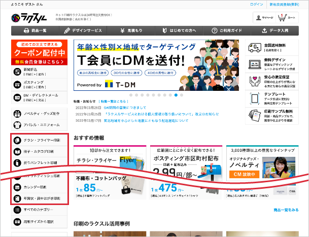The width and height of the screenshot is (309, 237).
Task: Open the GW期間の営業につきまして notice
Action: (x=125, y=108)
